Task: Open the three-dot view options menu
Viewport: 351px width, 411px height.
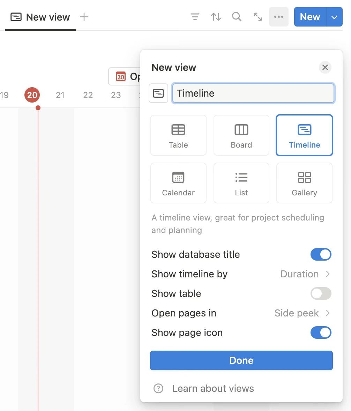Action: coord(279,17)
